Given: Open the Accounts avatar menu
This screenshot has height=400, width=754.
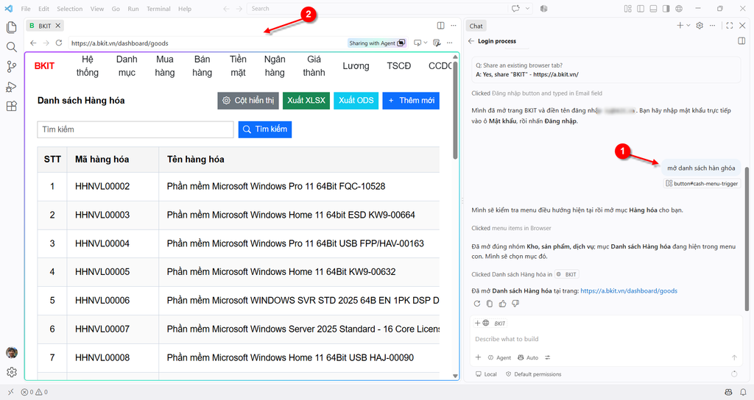Looking at the screenshot, I should click(x=12, y=353).
